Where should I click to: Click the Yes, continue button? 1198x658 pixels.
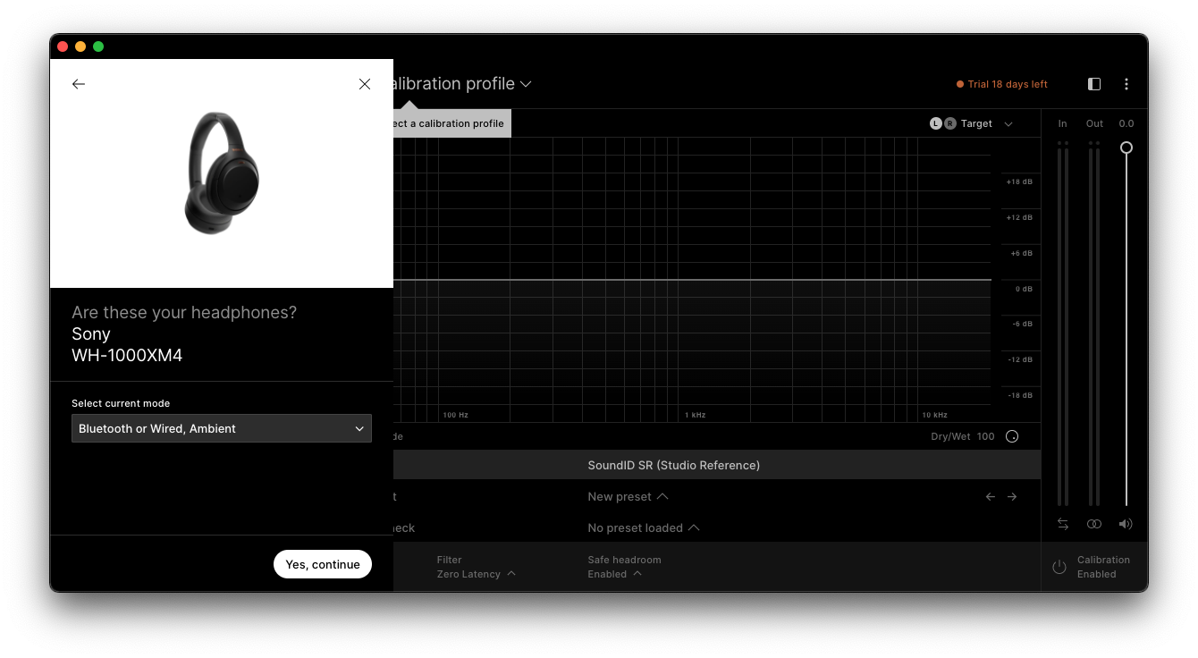(323, 564)
